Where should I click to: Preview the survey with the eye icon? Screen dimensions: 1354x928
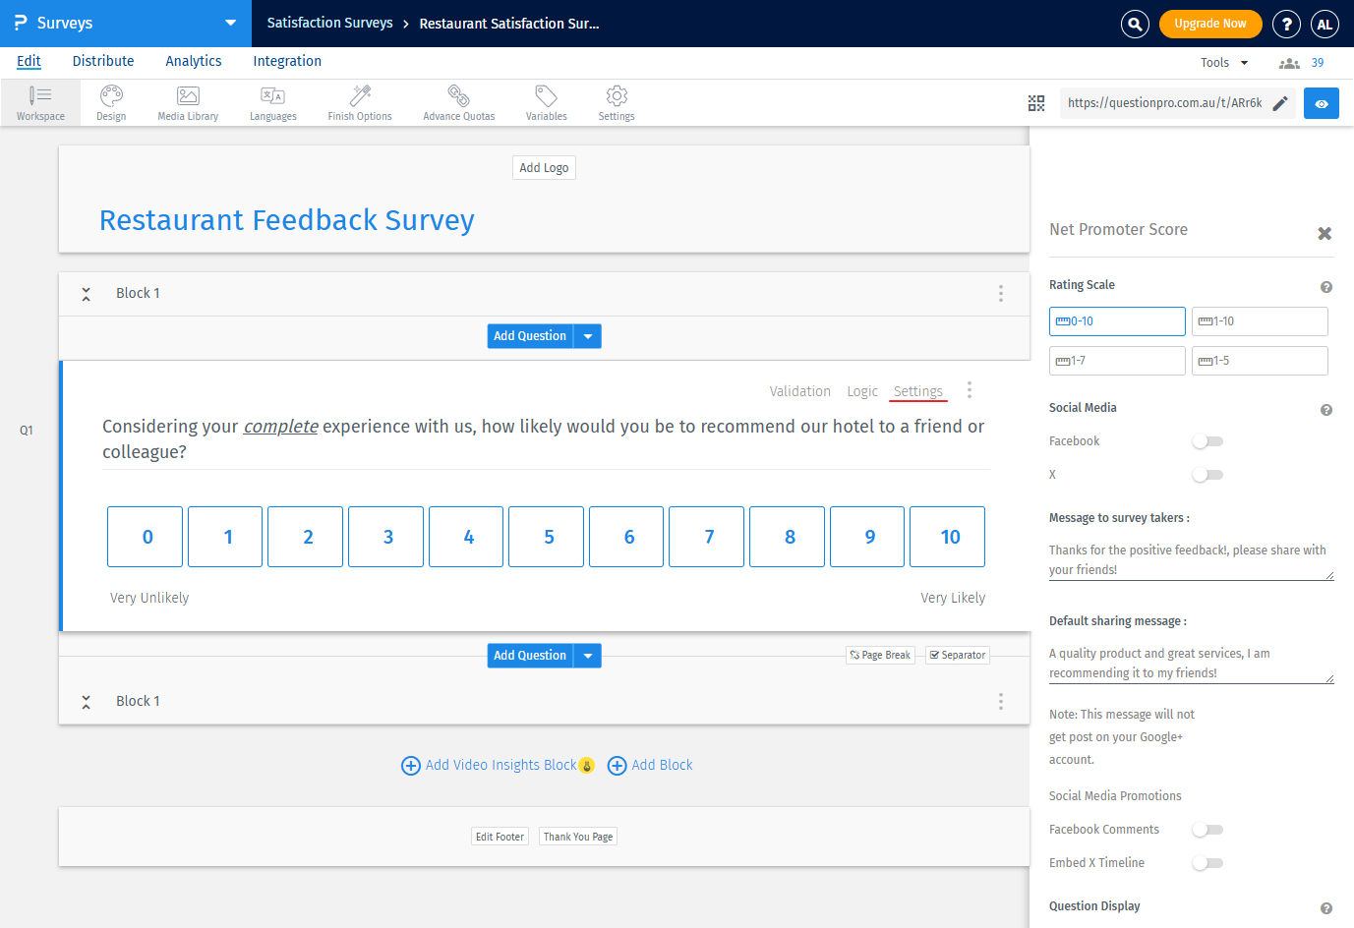click(x=1321, y=102)
